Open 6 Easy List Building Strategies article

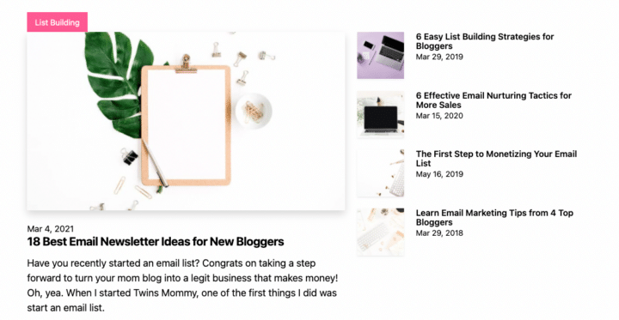tap(485, 41)
